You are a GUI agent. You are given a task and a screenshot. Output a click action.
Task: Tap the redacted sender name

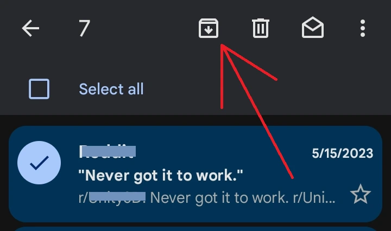[x=108, y=151]
